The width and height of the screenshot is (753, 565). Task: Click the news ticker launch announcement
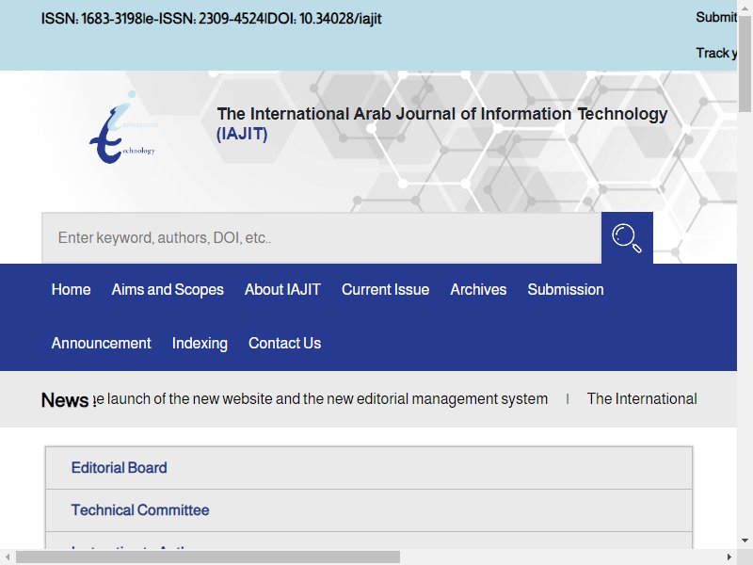[x=321, y=399]
